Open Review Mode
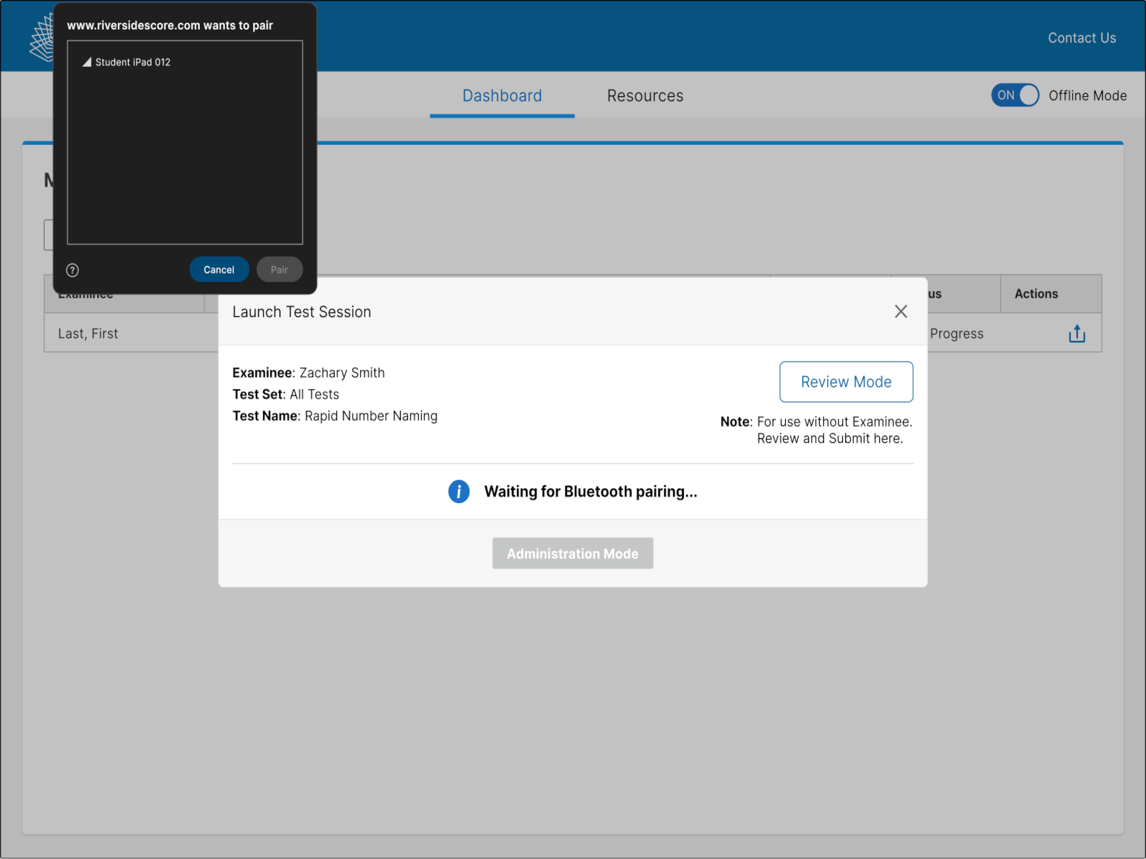Screen dimensions: 1146x859 click(x=846, y=382)
